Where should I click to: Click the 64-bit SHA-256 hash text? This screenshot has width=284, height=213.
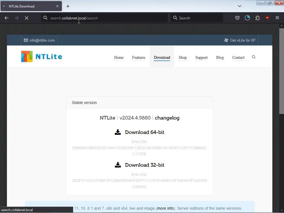tap(139, 151)
